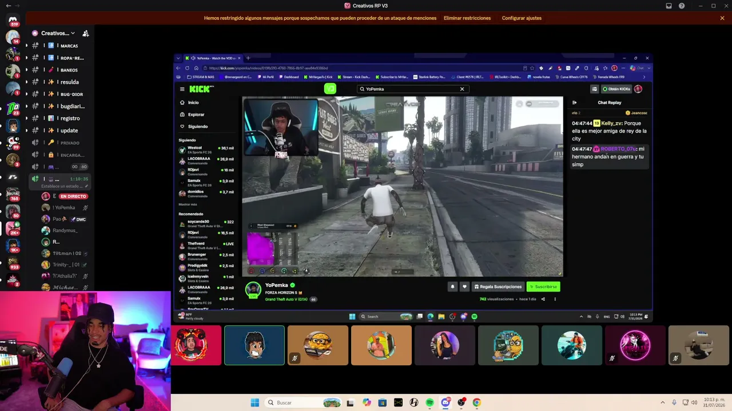The image size is (732, 411).
Task: Select the participant tile with woman selfie avatar
Action: point(444,345)
